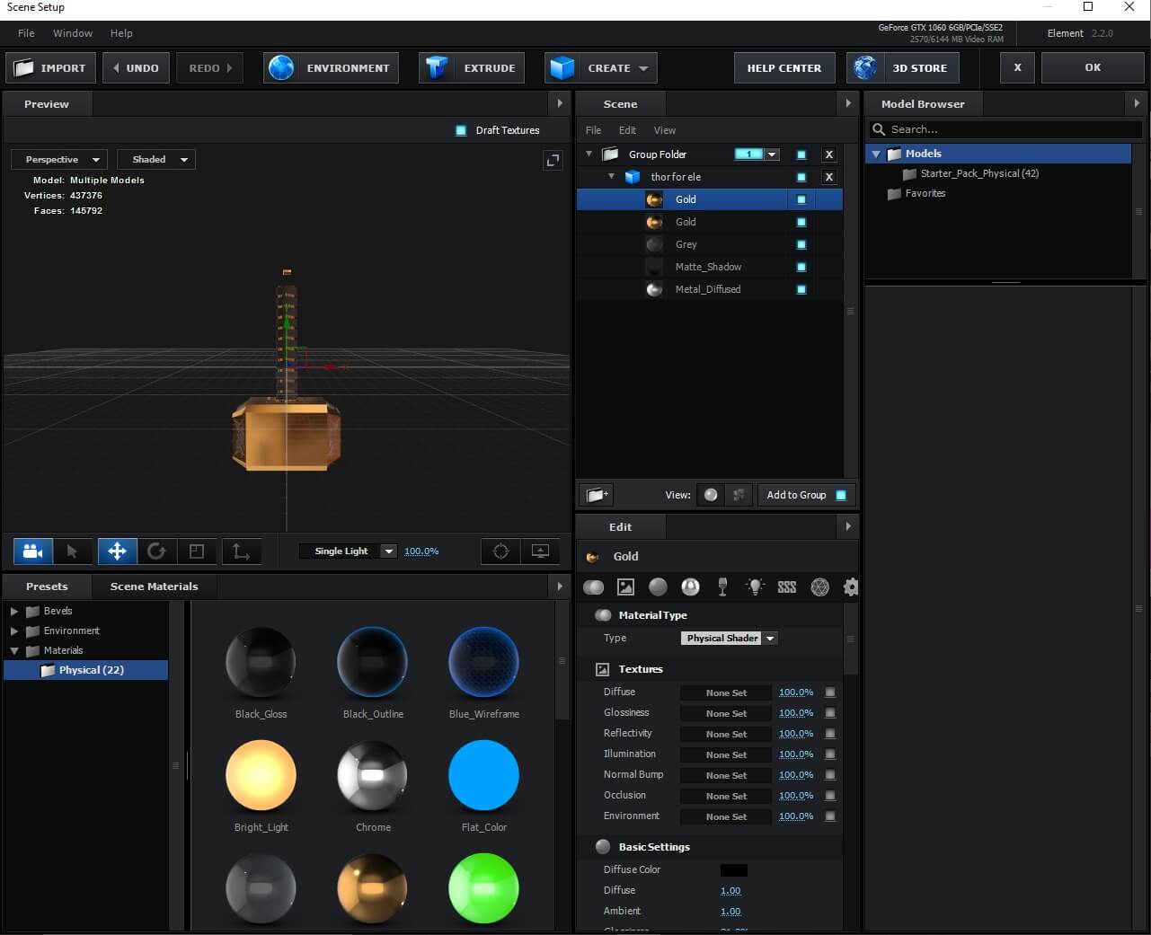Open the Window menu
This screenshot has width=1151, height=935.
point(73,33)
